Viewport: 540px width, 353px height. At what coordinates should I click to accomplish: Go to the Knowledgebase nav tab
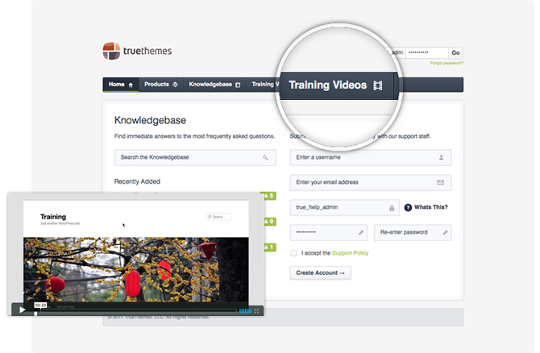coord(214,84)
